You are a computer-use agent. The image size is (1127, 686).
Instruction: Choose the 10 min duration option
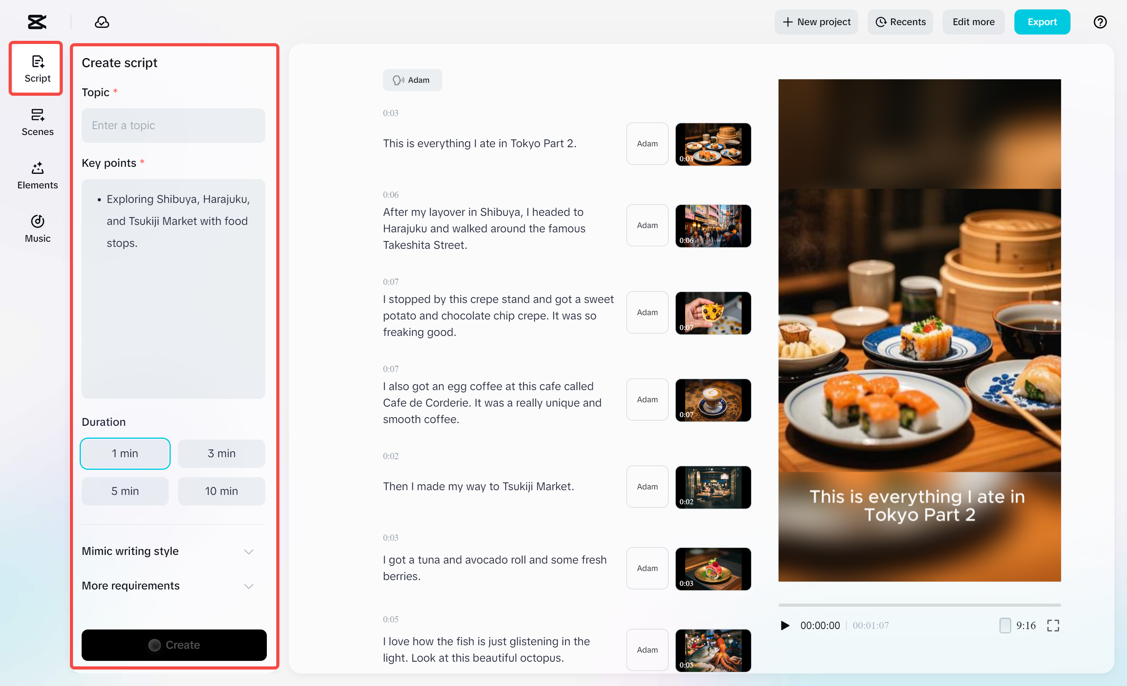[x=221, y=491]
